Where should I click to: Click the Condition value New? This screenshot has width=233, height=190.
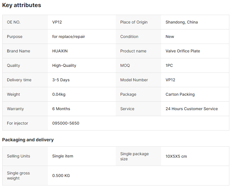pos(170,37)
